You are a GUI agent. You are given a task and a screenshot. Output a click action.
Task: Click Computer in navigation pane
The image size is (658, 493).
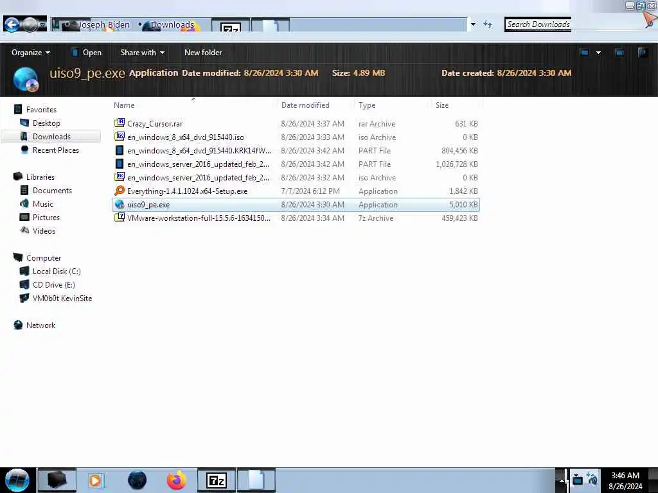click(44, 258)
